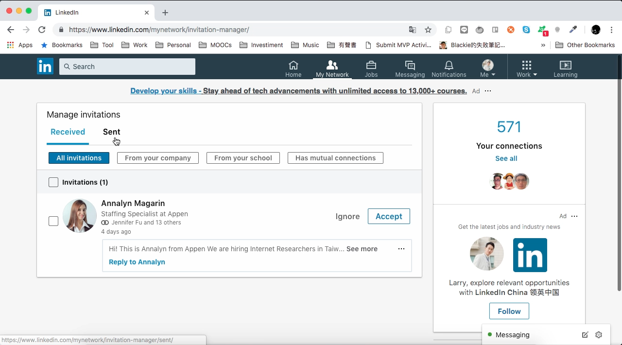Click the compose new message icon
The width and height of the screenshot is (622, 345).
coord(585,335)
